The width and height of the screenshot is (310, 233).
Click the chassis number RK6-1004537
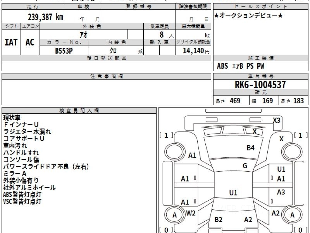pyautogui.click(x=260, y=85)
